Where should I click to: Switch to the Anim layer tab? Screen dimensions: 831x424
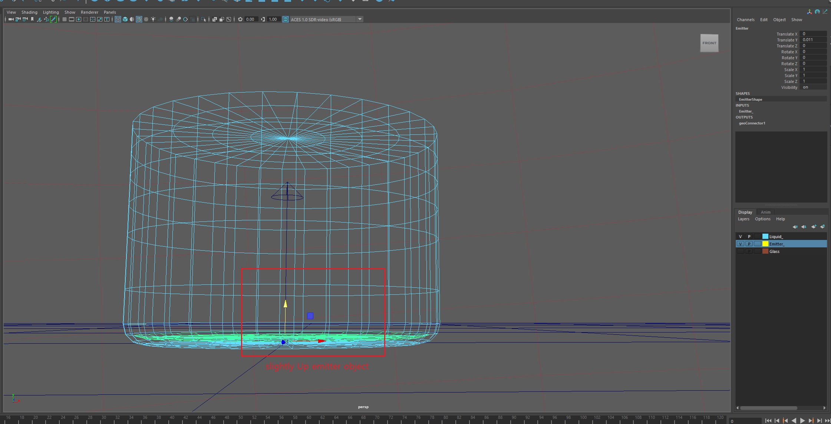tap(765, 212)
